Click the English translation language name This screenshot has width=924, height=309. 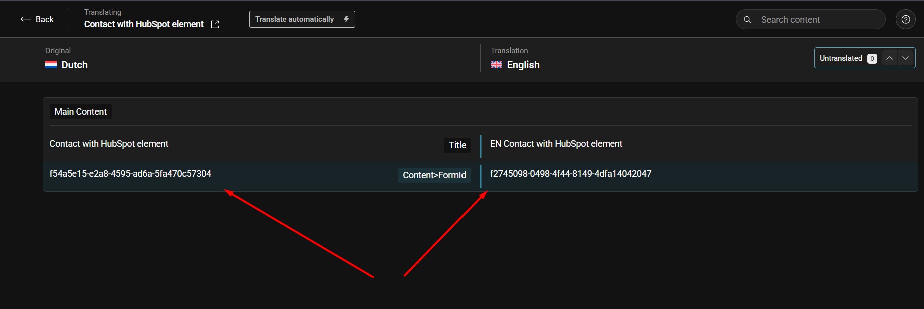[x=523, y=65]
